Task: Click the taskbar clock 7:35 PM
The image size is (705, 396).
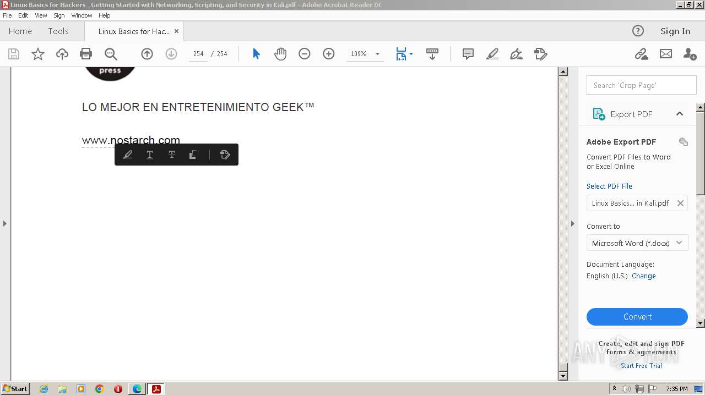Action: click(x=676, y=389)
